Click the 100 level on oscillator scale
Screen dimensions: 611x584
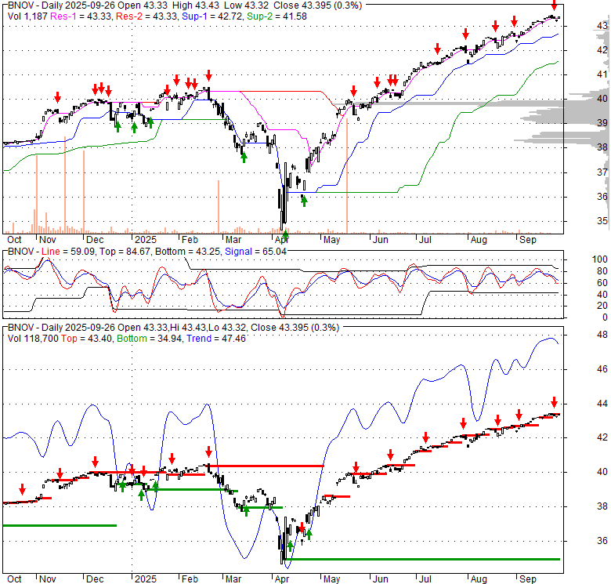tap(600, 259)
